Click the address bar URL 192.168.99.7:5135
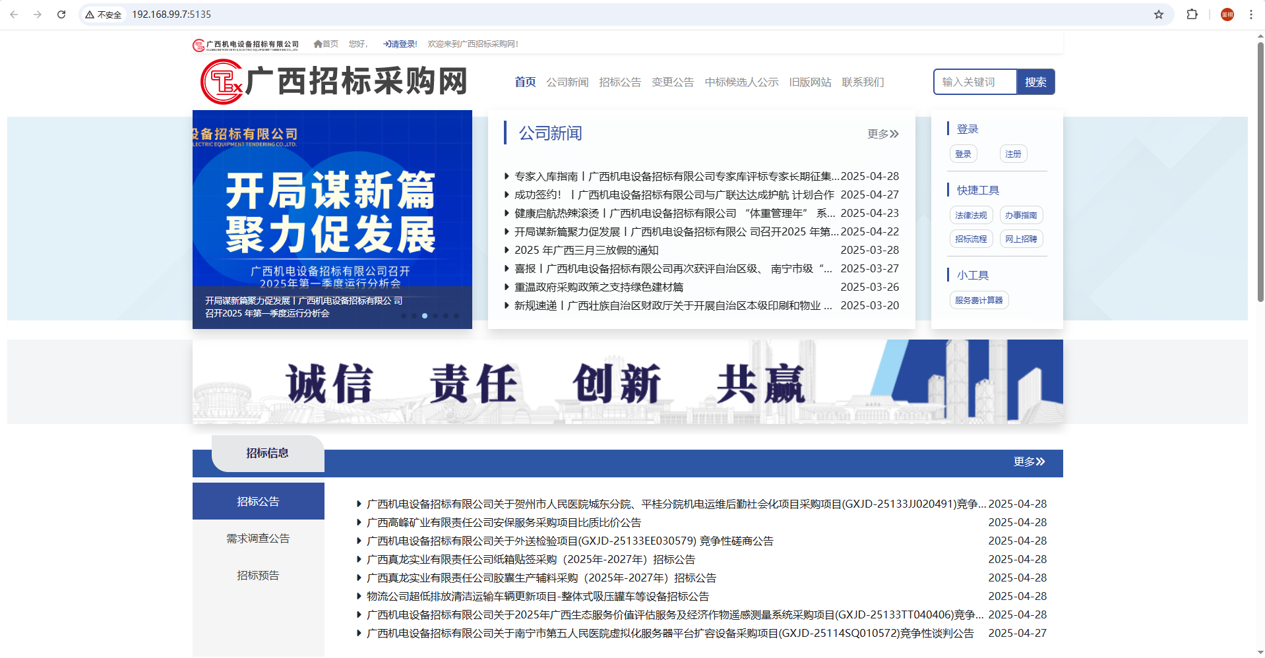Viewport: 1265px width, 658px height. 171,15
